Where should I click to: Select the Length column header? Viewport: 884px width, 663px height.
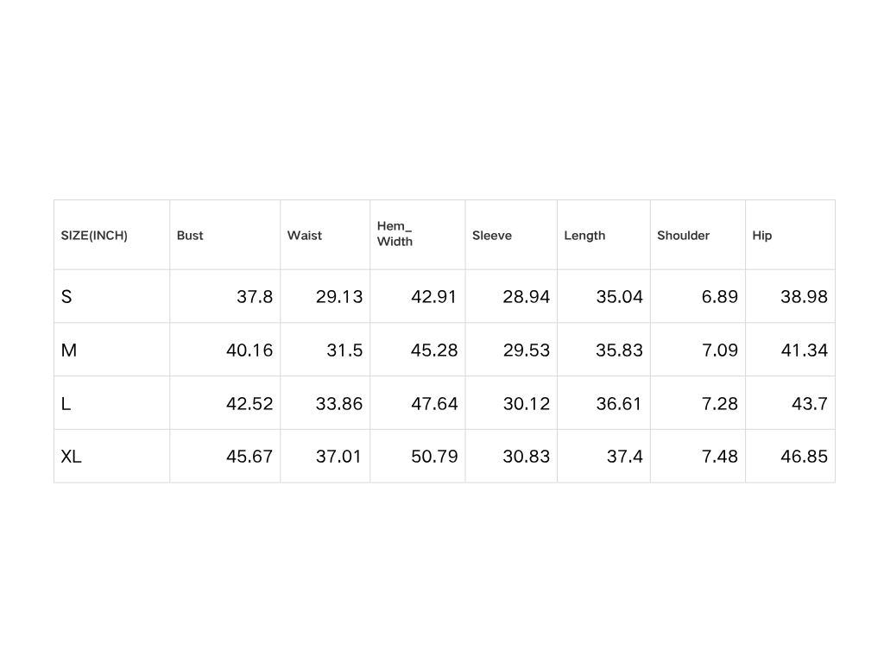584,236
